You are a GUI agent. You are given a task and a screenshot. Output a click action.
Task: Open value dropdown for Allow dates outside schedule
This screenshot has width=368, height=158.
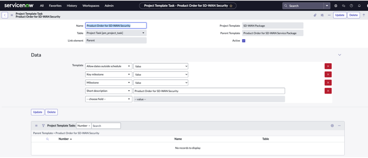coord(161,66)
